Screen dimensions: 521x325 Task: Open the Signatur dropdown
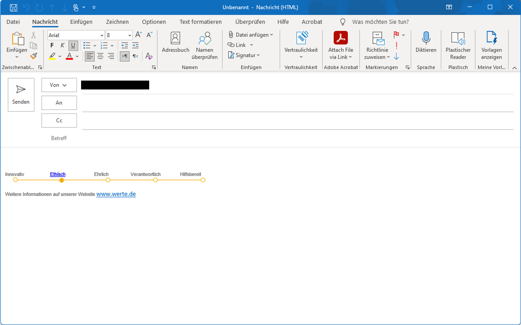click(x=244, y=55)
